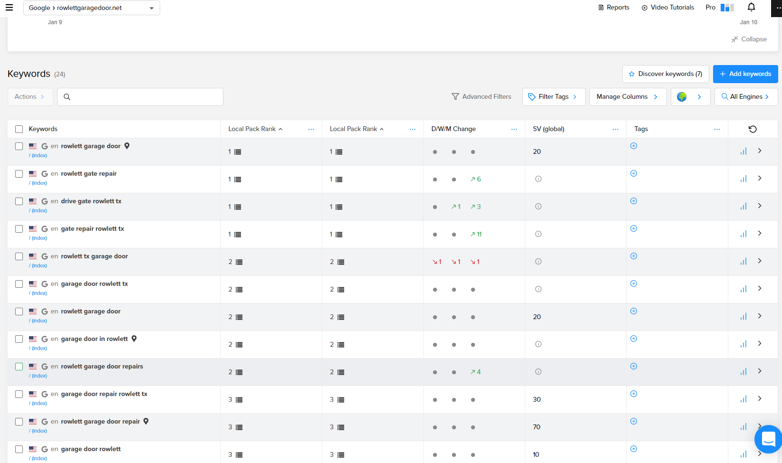
Task: Click Discover keywords button
Action: tap(665, 74)
